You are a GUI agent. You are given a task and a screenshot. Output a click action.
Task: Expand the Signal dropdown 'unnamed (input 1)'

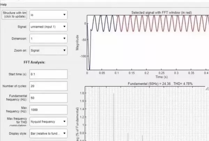[48, 27]
